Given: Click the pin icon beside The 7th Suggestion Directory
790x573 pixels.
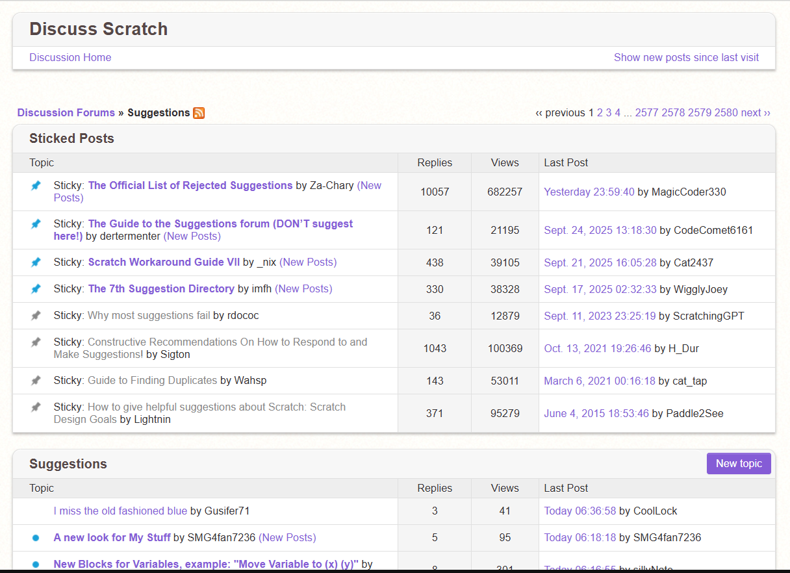Looking at the screenshot, I should (x=36, y=289).
